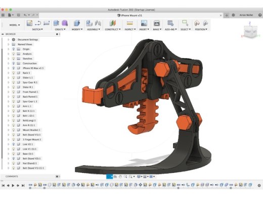
Task: Open the CREATE menu
Action: coord(60,29)
